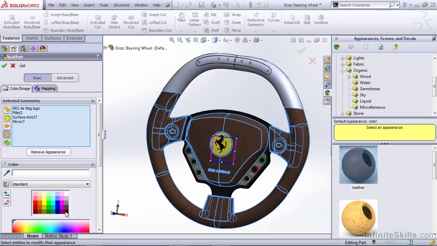This screenshot has height=246, width=437.
Task: Open the DisplayManager tab icon
Action: (42, 49)
